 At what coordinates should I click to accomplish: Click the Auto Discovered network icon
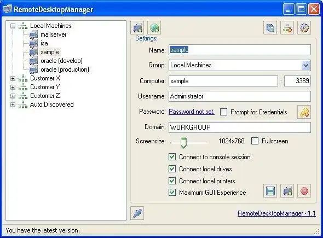click(x=23, y=105)
